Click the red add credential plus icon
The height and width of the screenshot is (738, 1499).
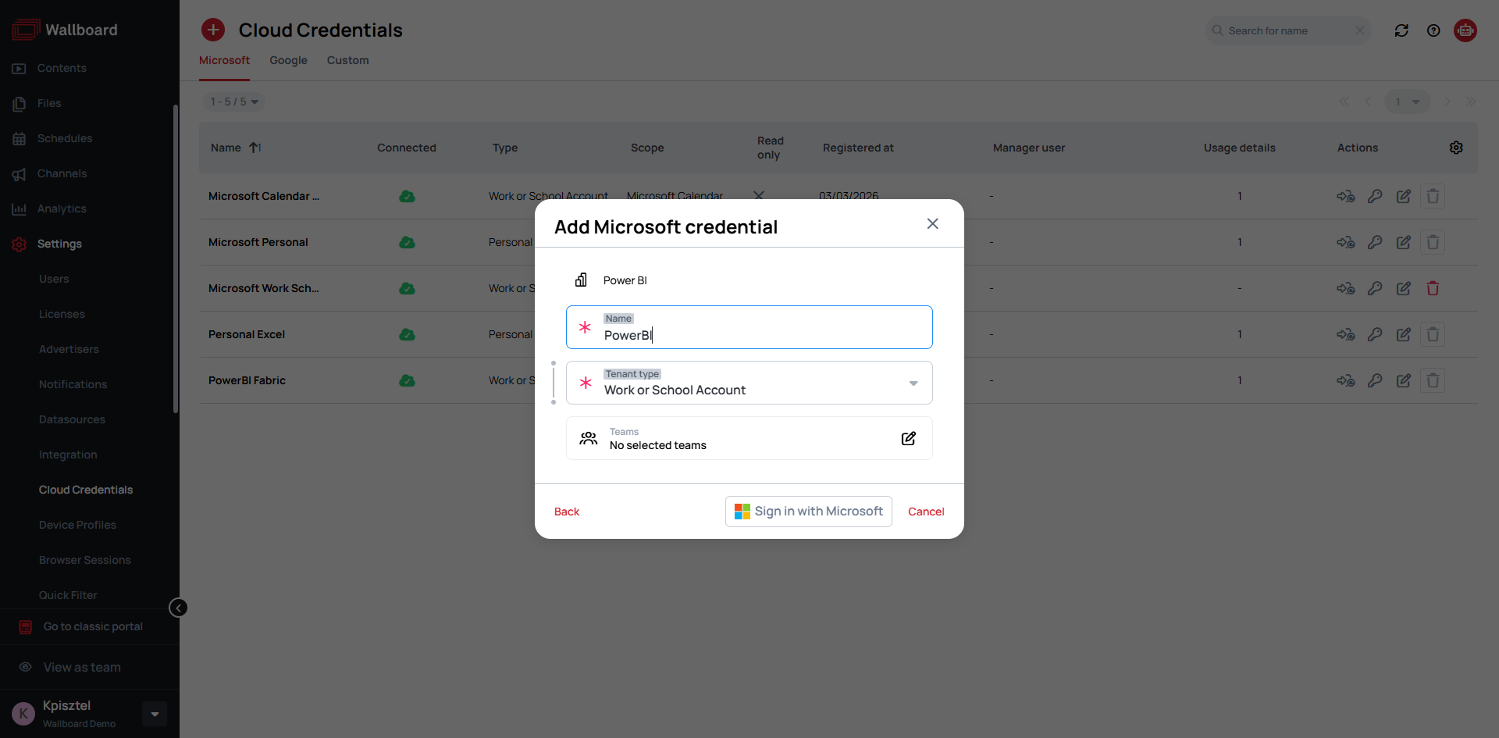[x=213, y=30]
